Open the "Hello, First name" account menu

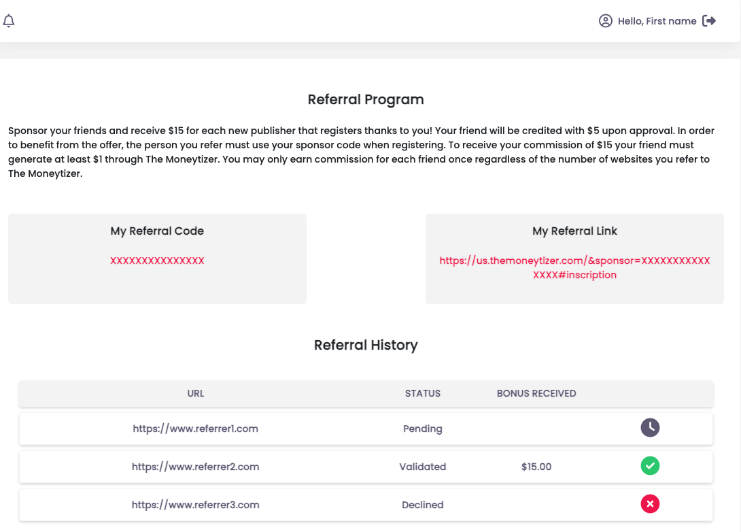tap(657, 21)
